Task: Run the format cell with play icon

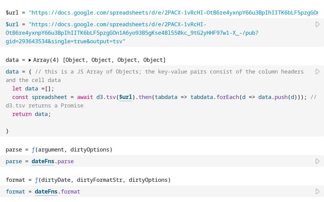Action: click(x=317, y=191)
